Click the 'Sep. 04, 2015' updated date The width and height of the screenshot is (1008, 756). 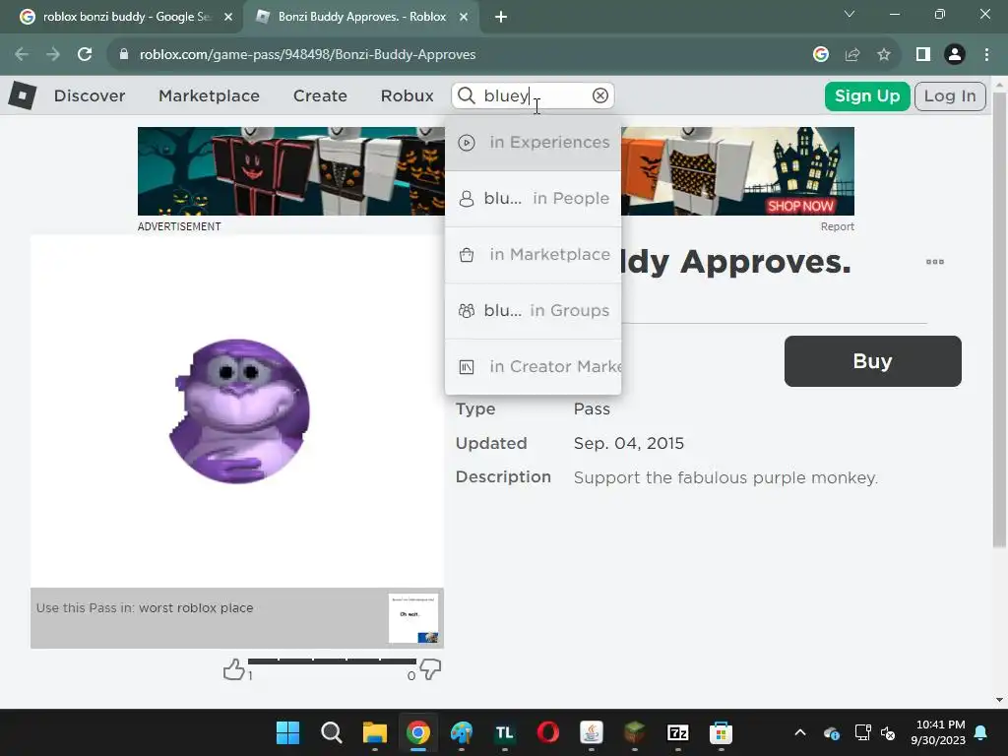point(629,444)
